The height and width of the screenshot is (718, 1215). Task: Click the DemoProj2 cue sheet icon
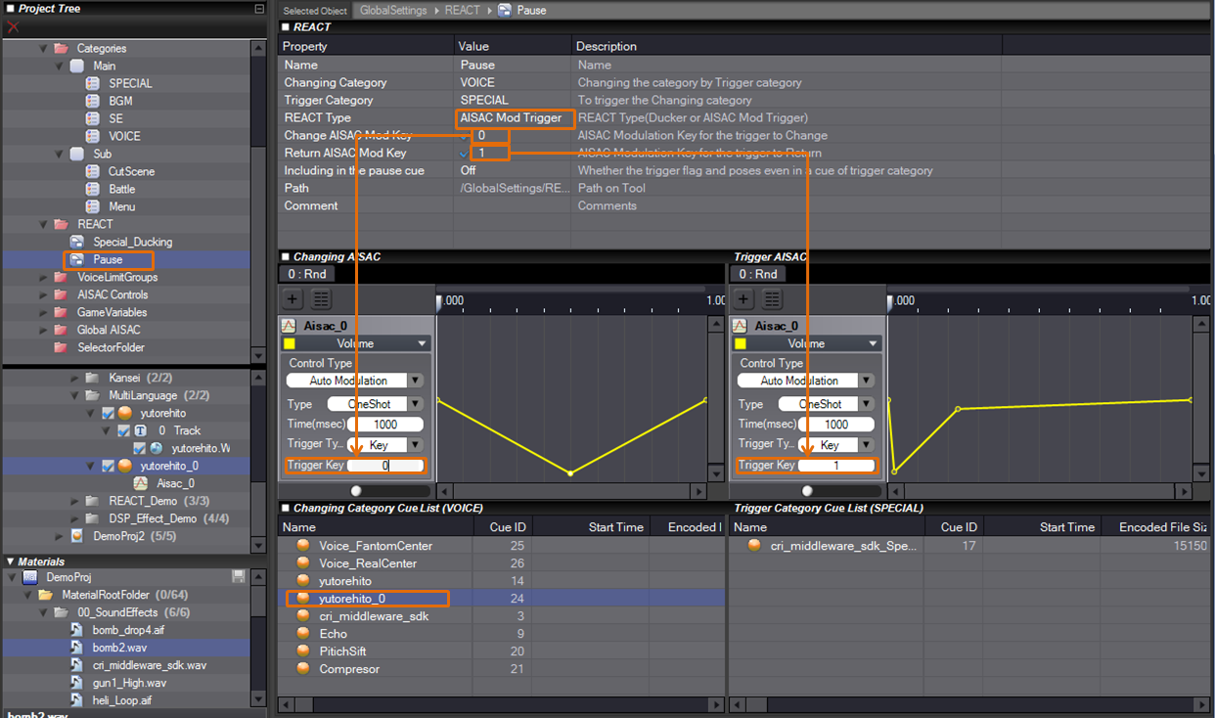[x=77, y=536]
